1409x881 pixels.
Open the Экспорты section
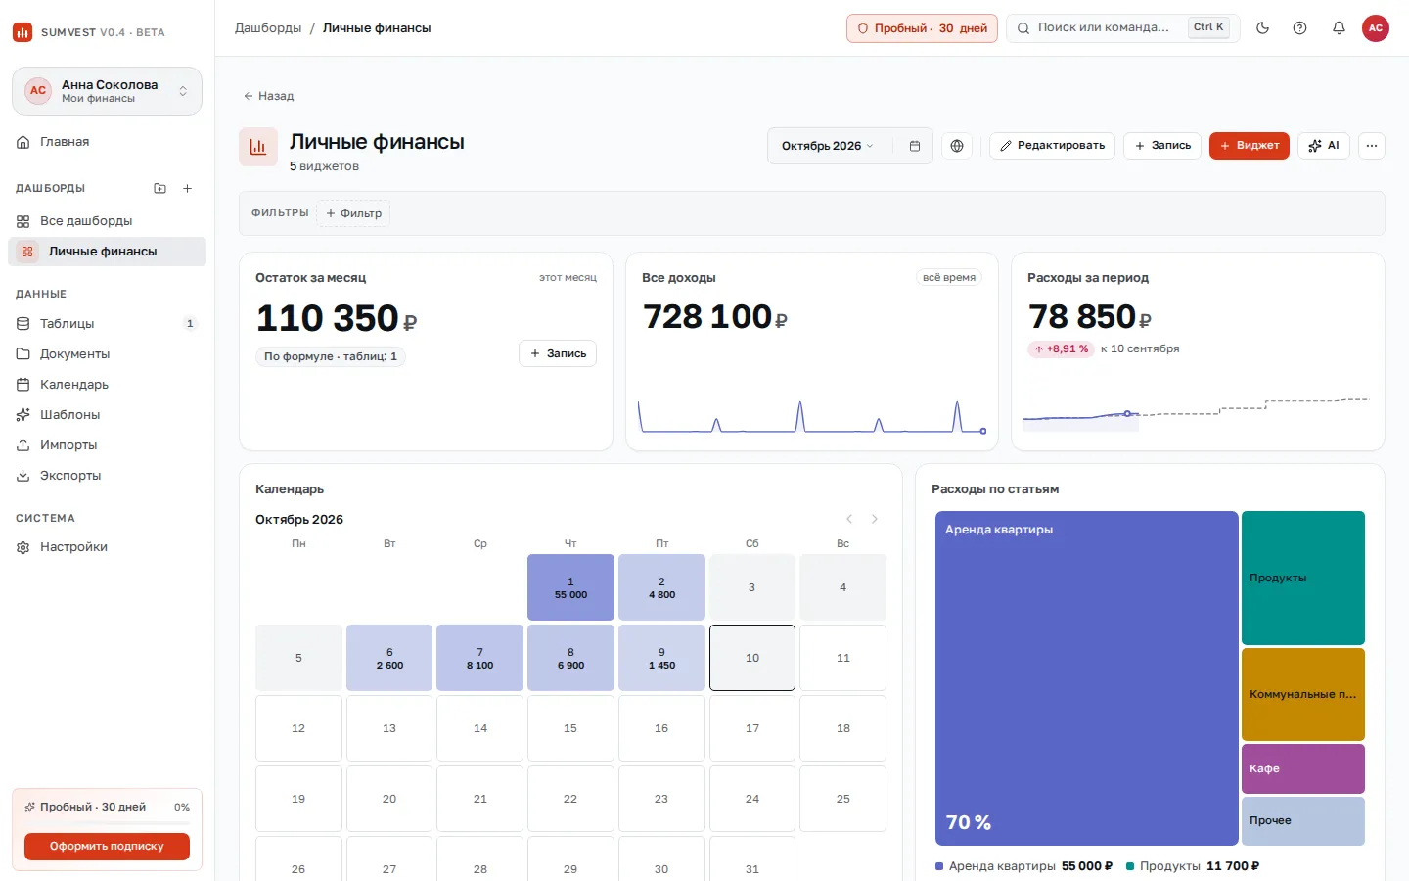(107, 476)
